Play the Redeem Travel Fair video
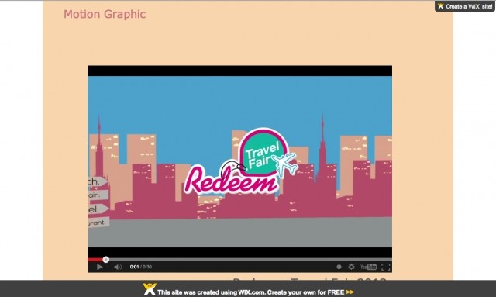This screenshot has height=297, width=496. [99, 267]
